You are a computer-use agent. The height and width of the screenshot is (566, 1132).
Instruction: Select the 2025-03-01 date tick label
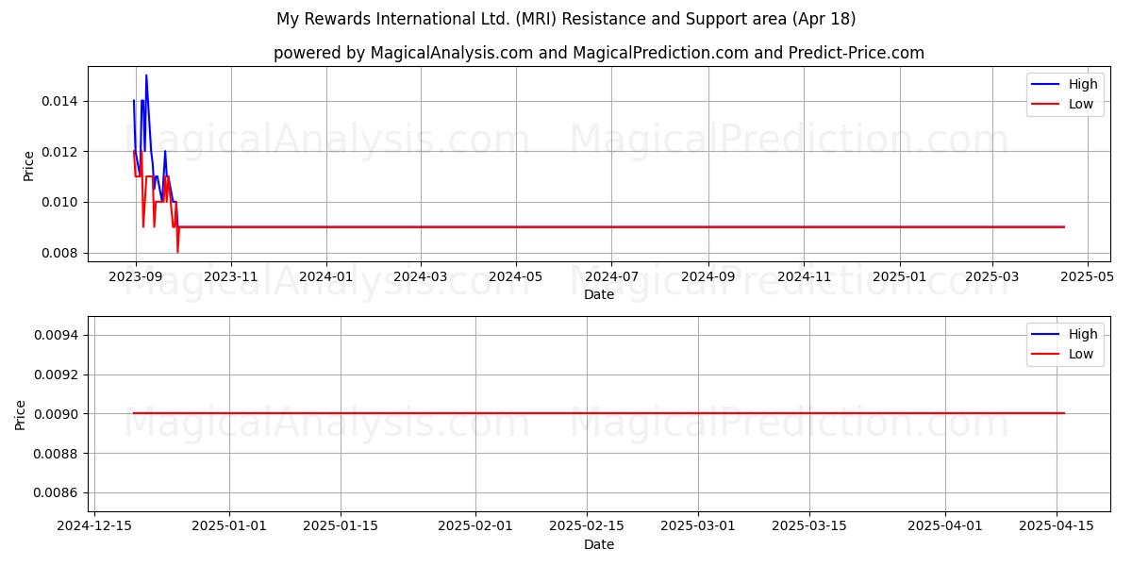[698, 526]
